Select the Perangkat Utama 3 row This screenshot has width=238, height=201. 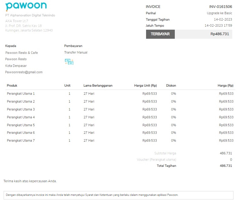pyautogui.click(x=120, y=109)
